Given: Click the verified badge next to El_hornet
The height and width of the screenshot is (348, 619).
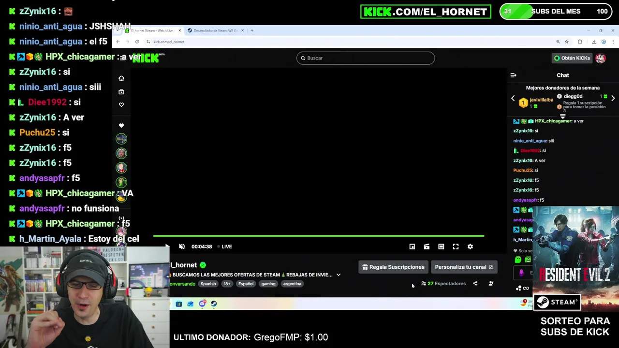Looking at the screenshot, I should pos(203,265).
